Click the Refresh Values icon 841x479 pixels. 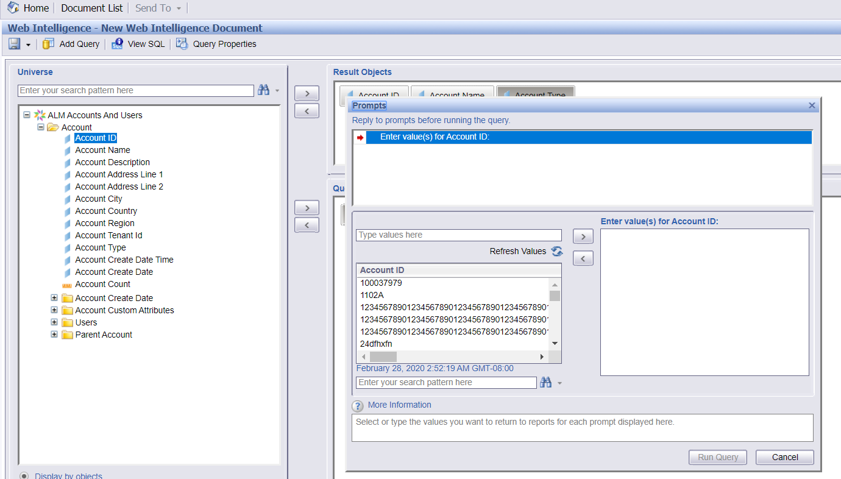click(x=557, y=251)
